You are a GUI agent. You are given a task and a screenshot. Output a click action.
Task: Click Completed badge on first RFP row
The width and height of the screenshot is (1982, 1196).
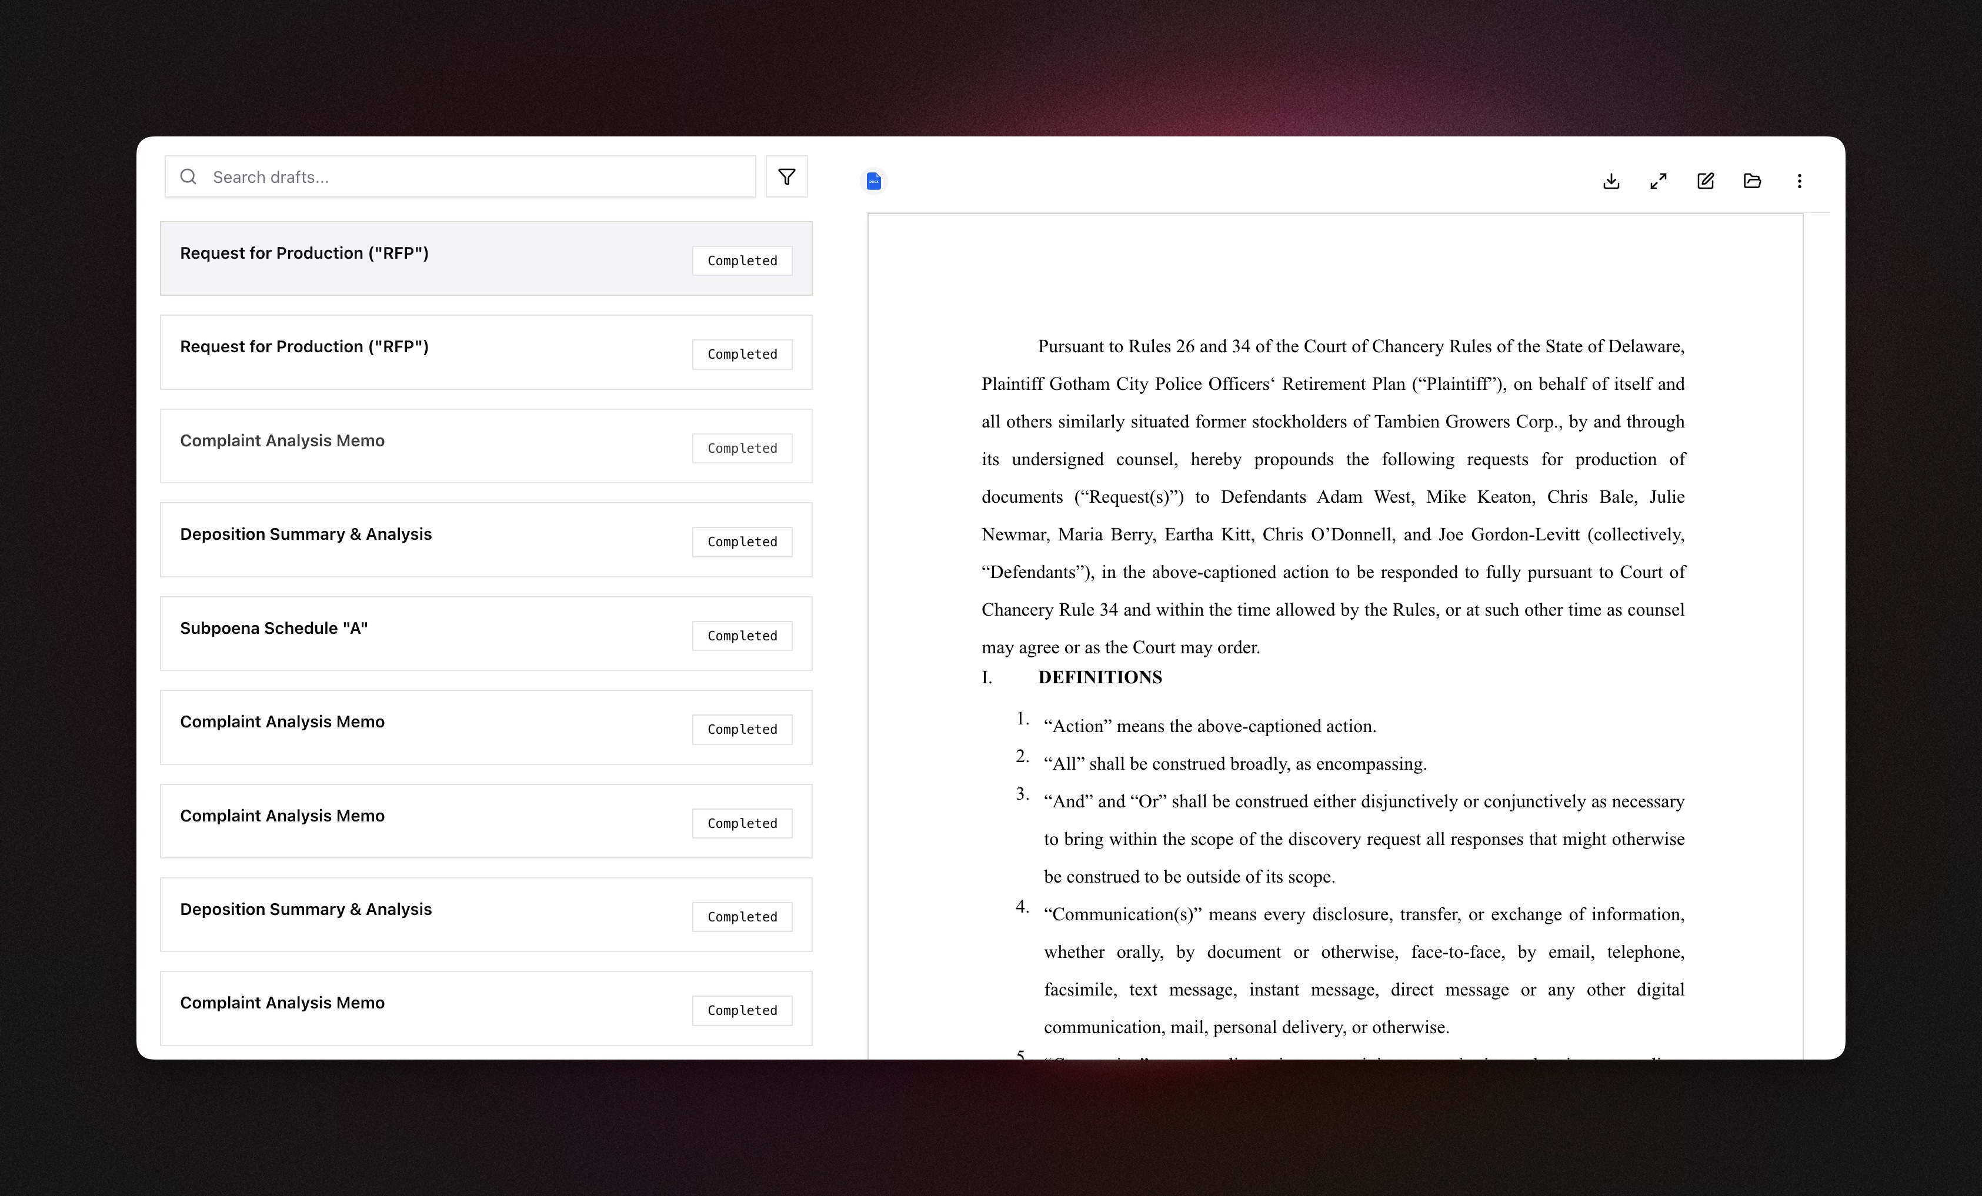pos(742,260)
